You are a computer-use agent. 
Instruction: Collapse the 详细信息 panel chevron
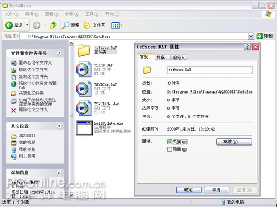pyautogui.click(x=59, y=173)
